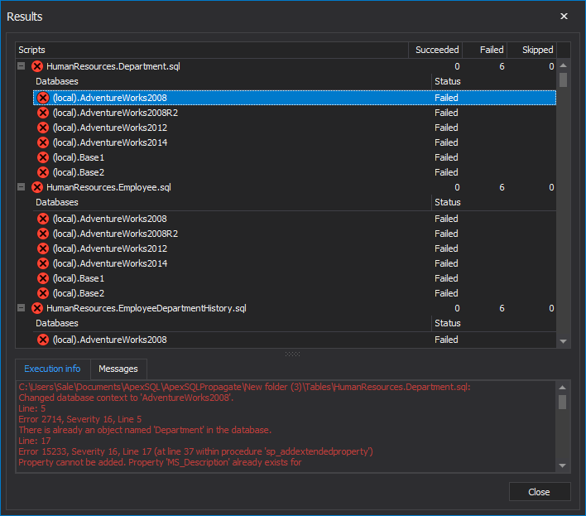Select (local).AdventureWorks2014 name under Department.sql
Image resolution: width=586 pixels, height=516 pixels.
110,142
